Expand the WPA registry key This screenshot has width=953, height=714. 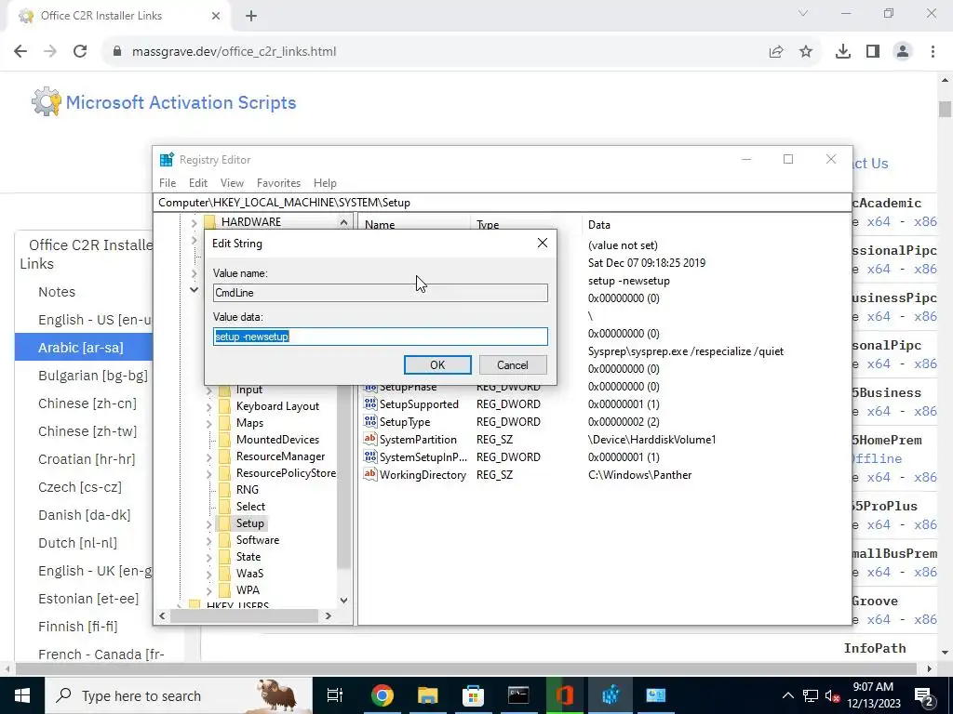click(209, 590)
